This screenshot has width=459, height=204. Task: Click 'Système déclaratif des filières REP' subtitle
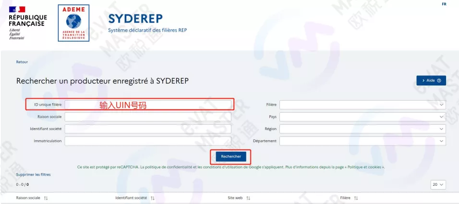(147, 30)
